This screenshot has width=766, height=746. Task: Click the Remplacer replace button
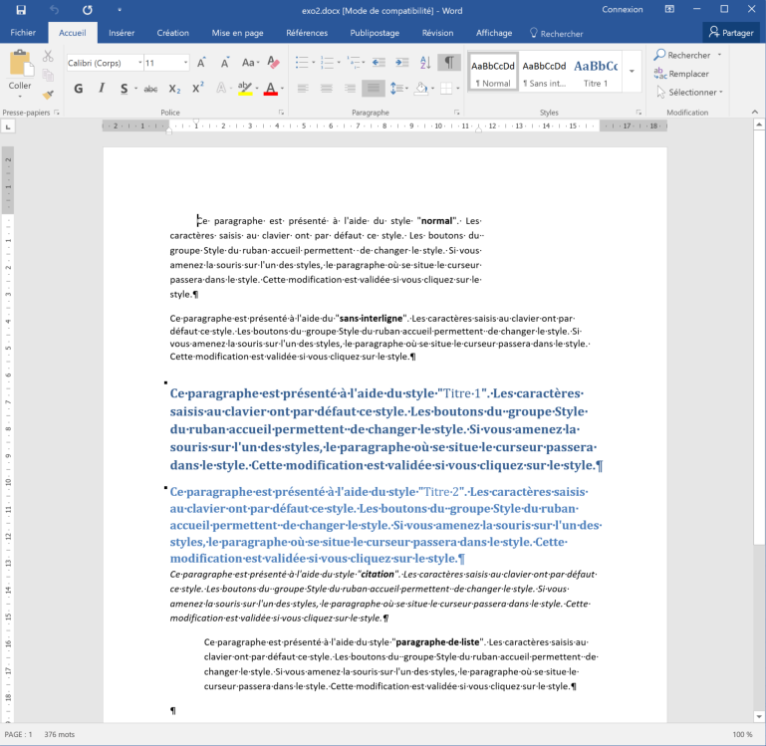point(681,74)
